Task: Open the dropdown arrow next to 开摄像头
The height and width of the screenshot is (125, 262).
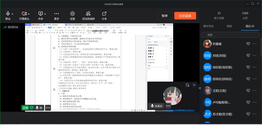Action: tap(29, 14)
